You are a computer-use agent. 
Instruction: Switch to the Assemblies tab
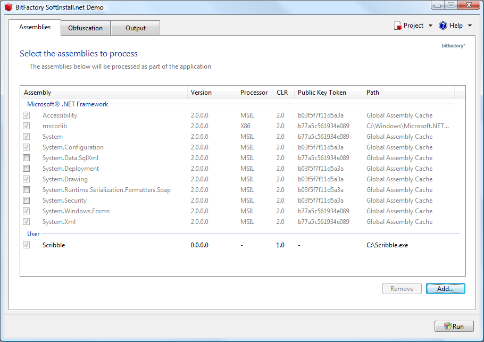(x=35, y=27)
